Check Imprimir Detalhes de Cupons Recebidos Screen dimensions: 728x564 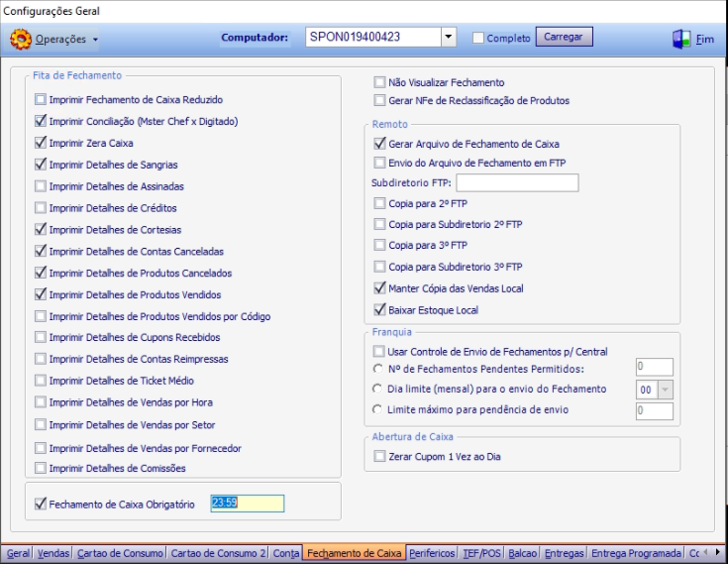[41, 337]
